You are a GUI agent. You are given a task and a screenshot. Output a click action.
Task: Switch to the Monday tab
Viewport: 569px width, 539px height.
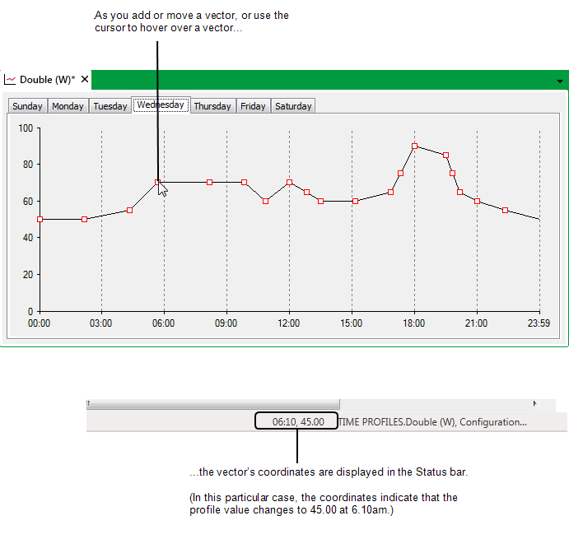(x=68, y=106)
